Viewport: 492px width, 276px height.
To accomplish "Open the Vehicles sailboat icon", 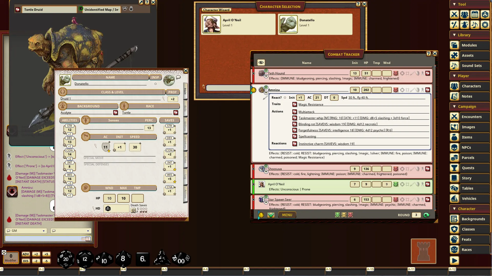I will (454, 199).
